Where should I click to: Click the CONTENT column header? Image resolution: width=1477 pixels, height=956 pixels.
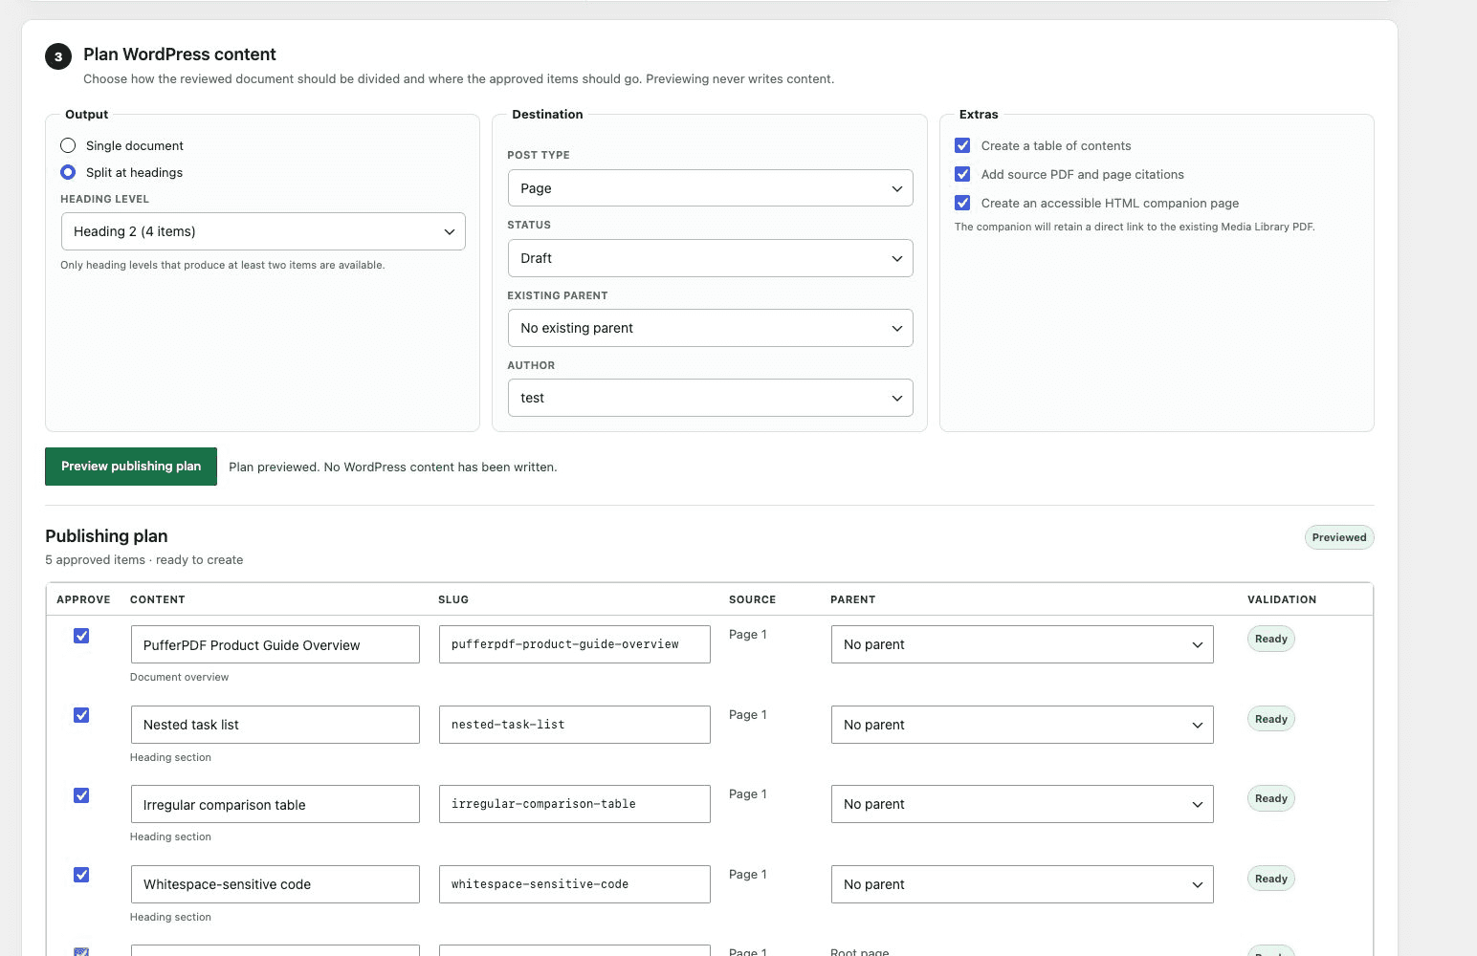[x=158, y=599]
